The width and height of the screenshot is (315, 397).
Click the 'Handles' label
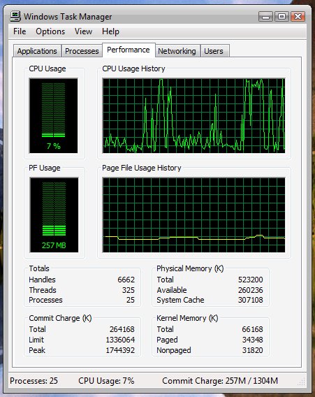click(x=42, y=280)
